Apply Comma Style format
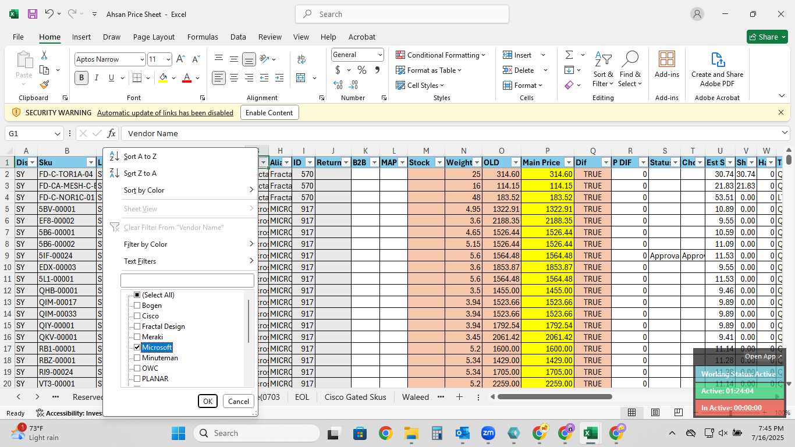Screen dimensions: 795x447 click(377, 70)
